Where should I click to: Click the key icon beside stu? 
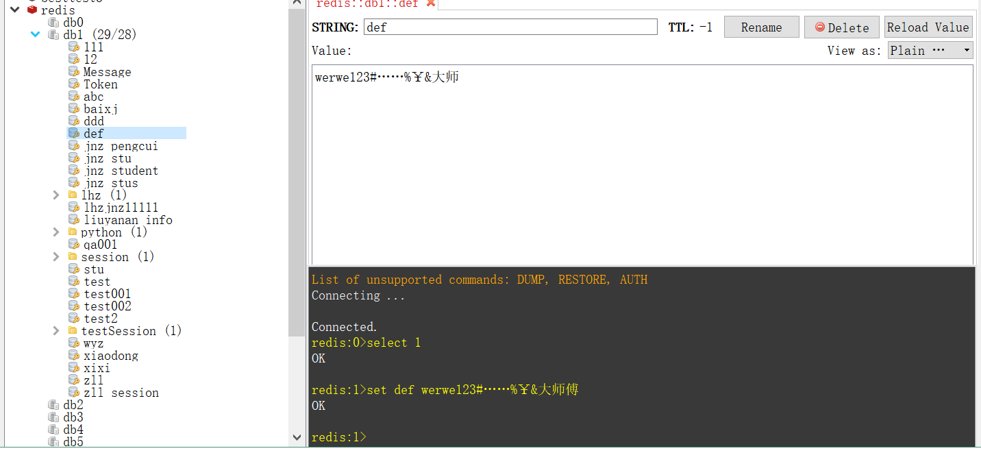(x=74, y=269)
